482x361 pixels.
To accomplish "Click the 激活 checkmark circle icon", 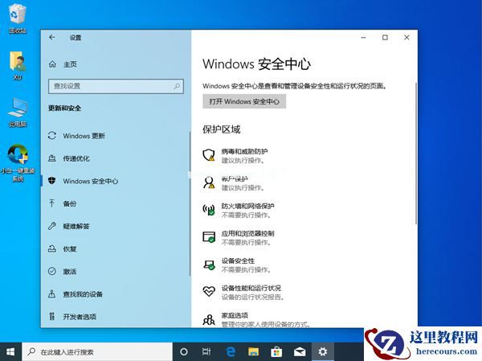I will (x=52, y=271).
